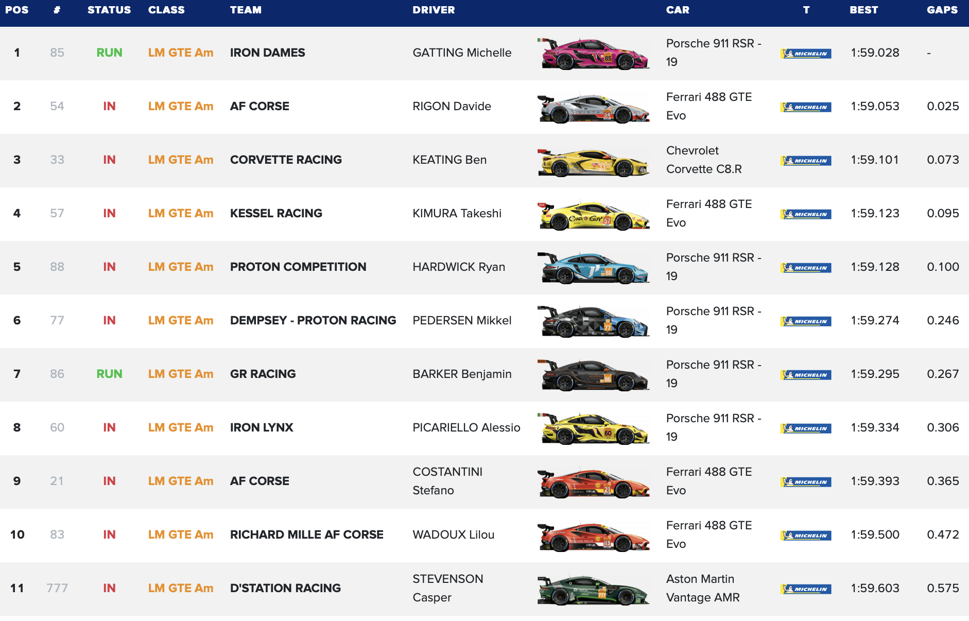969x621 pixels.
Task: Click the black and blue #77 Porsche image
Action: pos(594,321)
